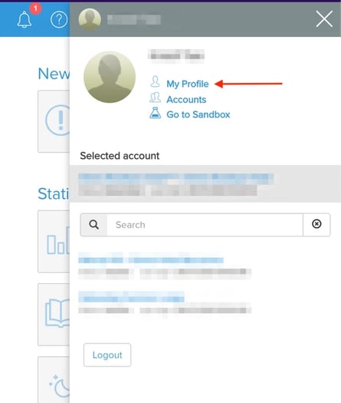Screen dimensions: 341x403
Task: Choose the first account in list
Action: coord(165,266)
